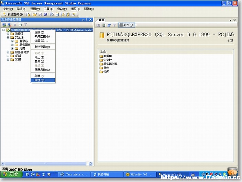Expand the 服务器对象 tree node

(8, 52)
